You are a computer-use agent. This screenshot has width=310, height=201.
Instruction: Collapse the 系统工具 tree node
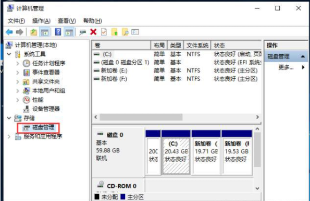pyautogui.click(x=9, y=54)
